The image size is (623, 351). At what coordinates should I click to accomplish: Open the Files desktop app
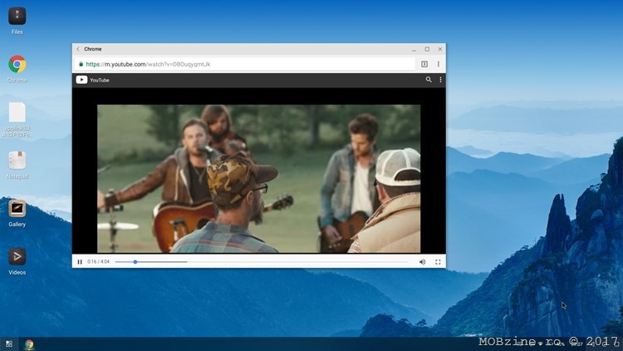point(17,17)
